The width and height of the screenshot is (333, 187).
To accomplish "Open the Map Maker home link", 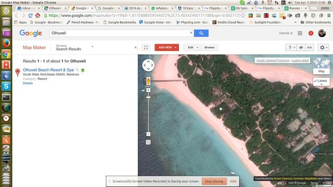I will click(x=34, y=47).
